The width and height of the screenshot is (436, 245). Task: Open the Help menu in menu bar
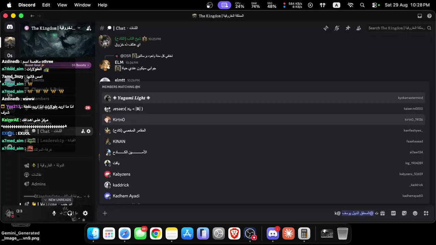point(103,5)
